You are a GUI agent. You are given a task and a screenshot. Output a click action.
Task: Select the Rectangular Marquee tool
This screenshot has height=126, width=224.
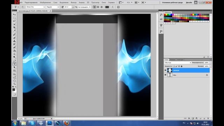point(14,18)
